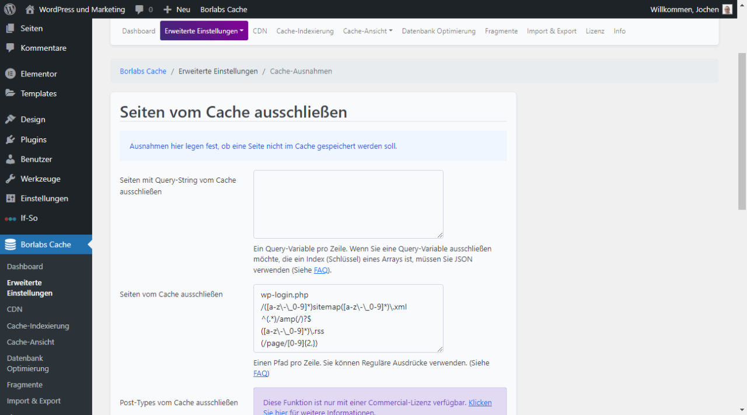
Task: Click the FAQ link below the query field
Action: click(x=321, y=270)
